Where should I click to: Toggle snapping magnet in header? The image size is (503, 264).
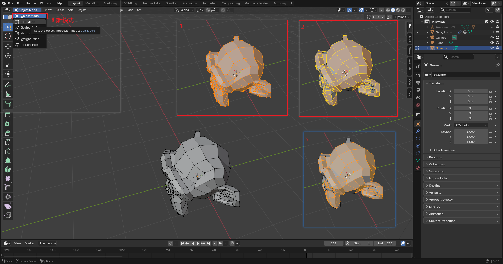coord(208,10)
